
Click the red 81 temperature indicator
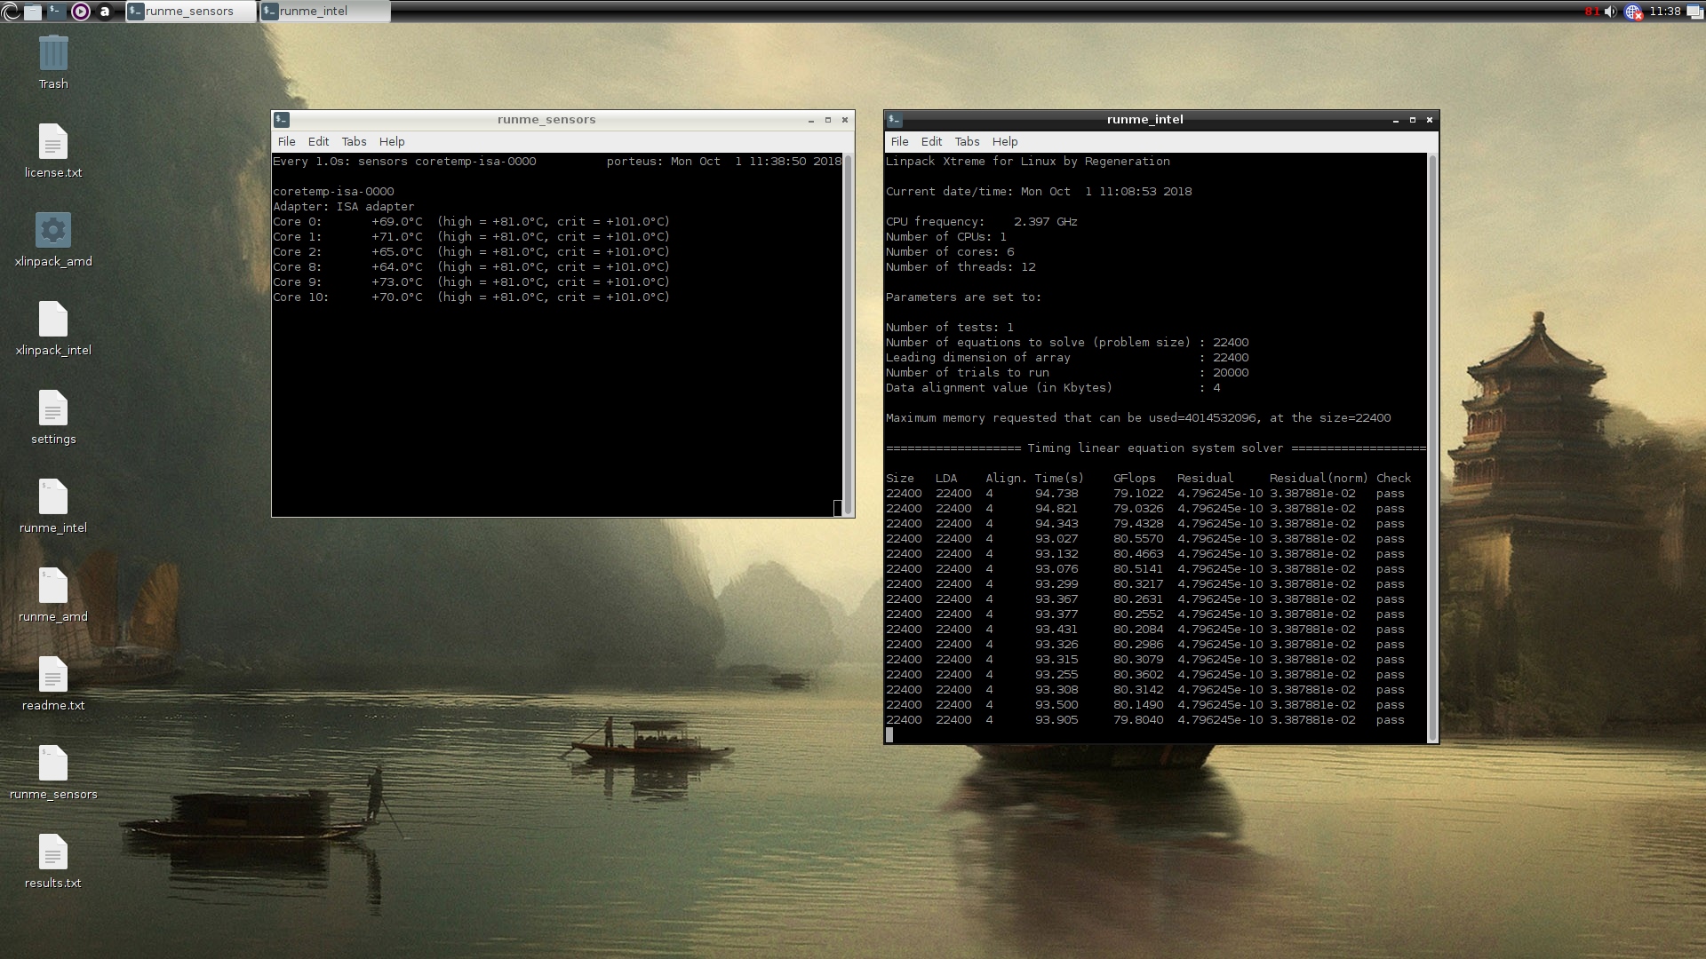click(1591, 12)
